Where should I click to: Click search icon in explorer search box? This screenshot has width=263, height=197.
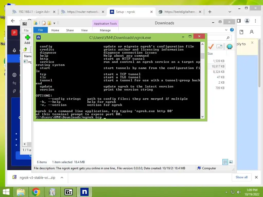[228, 38]
